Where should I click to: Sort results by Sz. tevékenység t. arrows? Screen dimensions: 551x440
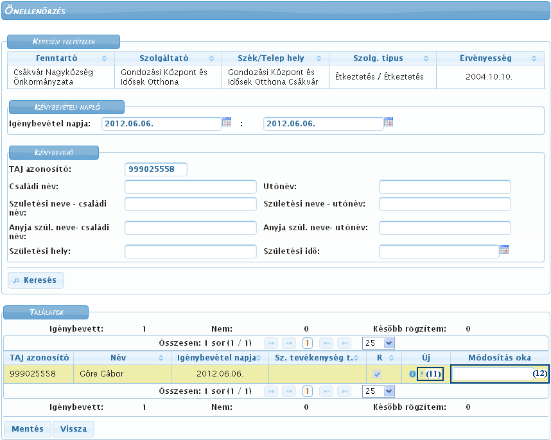356,358
